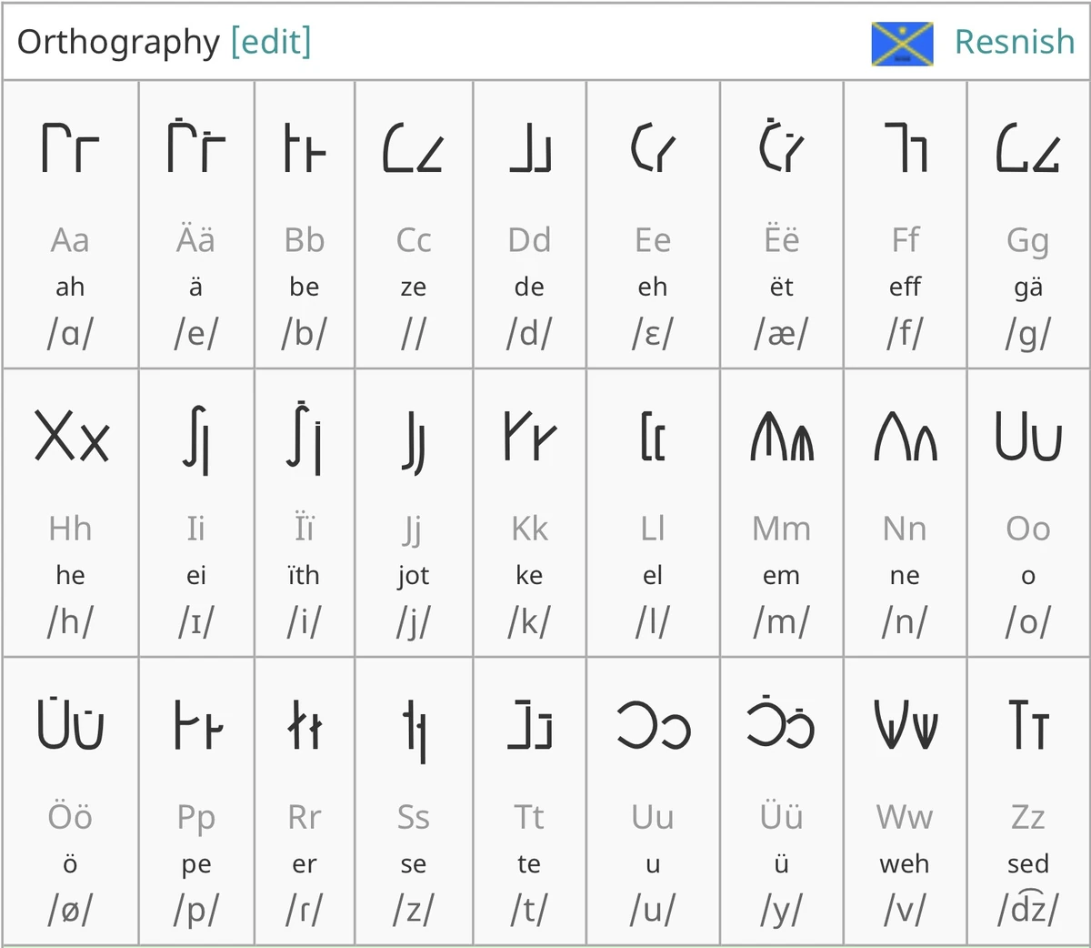This screenshot has width=1091, height=948.
Task: Select the Kk glyph for ke
Action: [x=530, y=438]
